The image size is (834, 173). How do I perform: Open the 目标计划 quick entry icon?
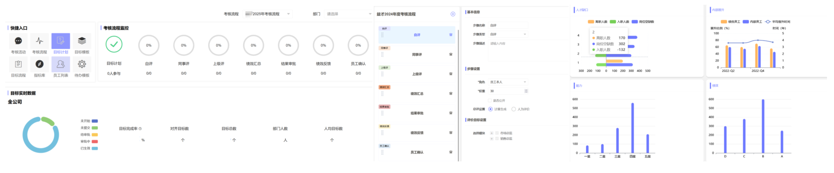[x=60, y=41]
